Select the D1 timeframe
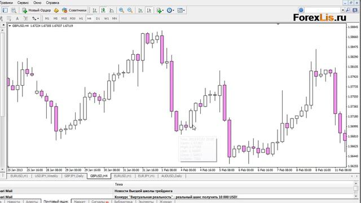The image size is (361, 203). tap(98, 19)
